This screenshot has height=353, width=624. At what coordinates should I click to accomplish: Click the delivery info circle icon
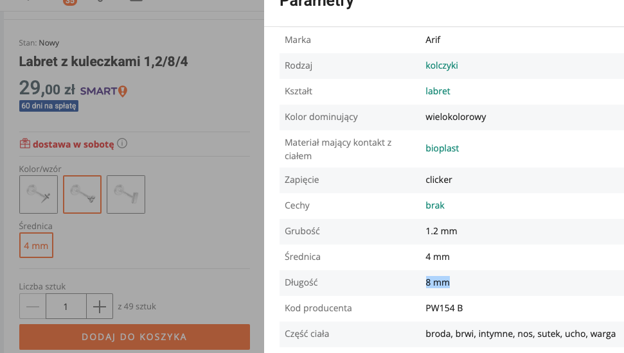pos(122,144)
